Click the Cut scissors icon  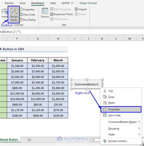[105, 91]
